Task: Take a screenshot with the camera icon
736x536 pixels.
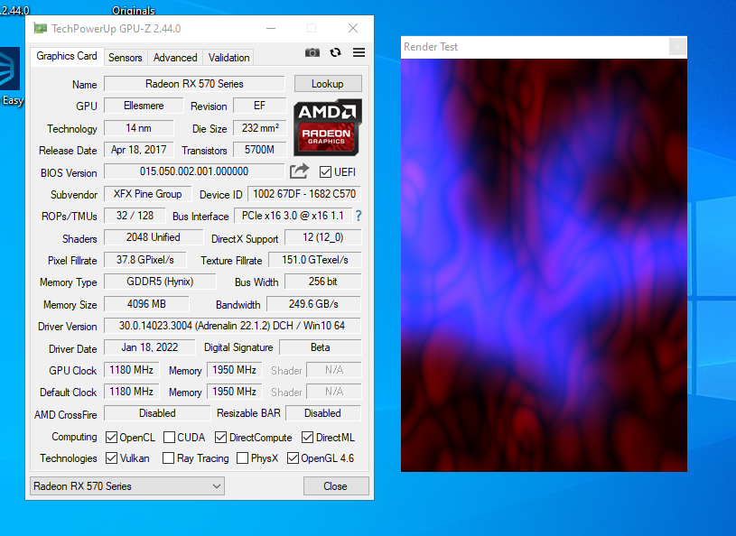Action: coord(312,52)
